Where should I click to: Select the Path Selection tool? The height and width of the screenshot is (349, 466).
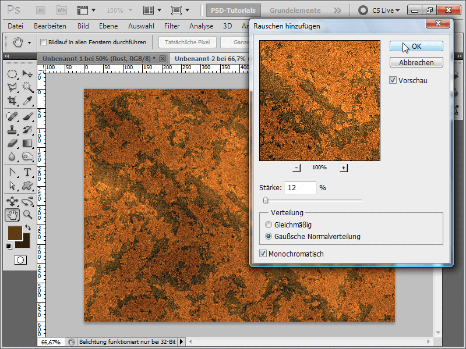coord(12,186)
